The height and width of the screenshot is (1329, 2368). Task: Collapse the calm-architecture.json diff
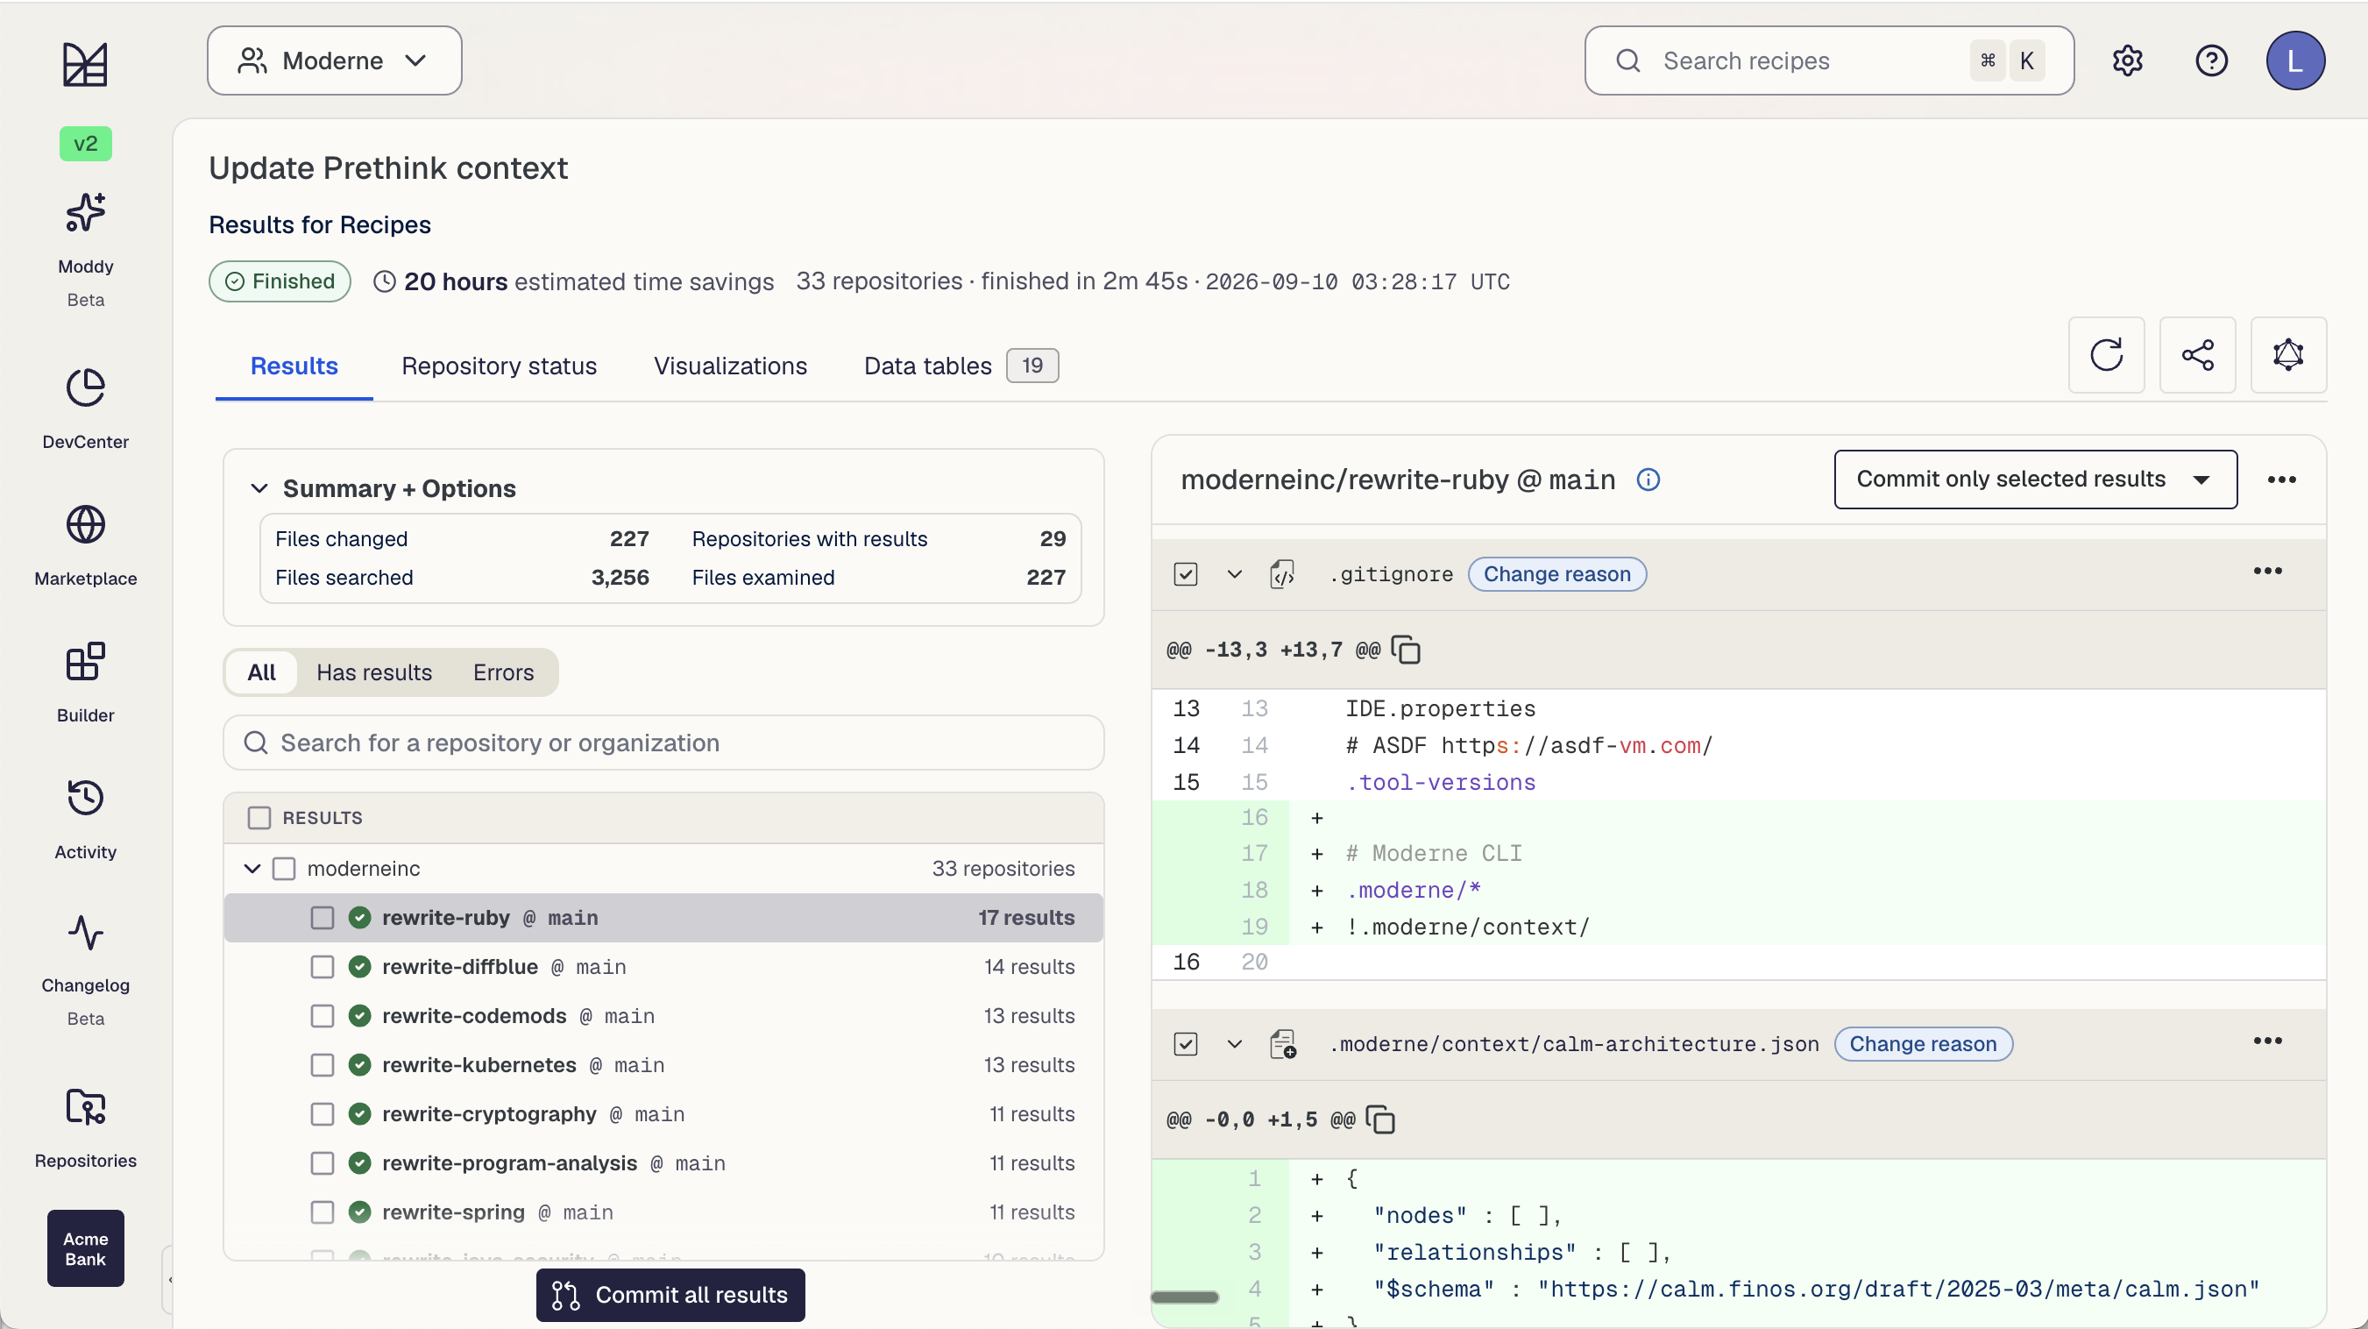tap(1234, 1045)
